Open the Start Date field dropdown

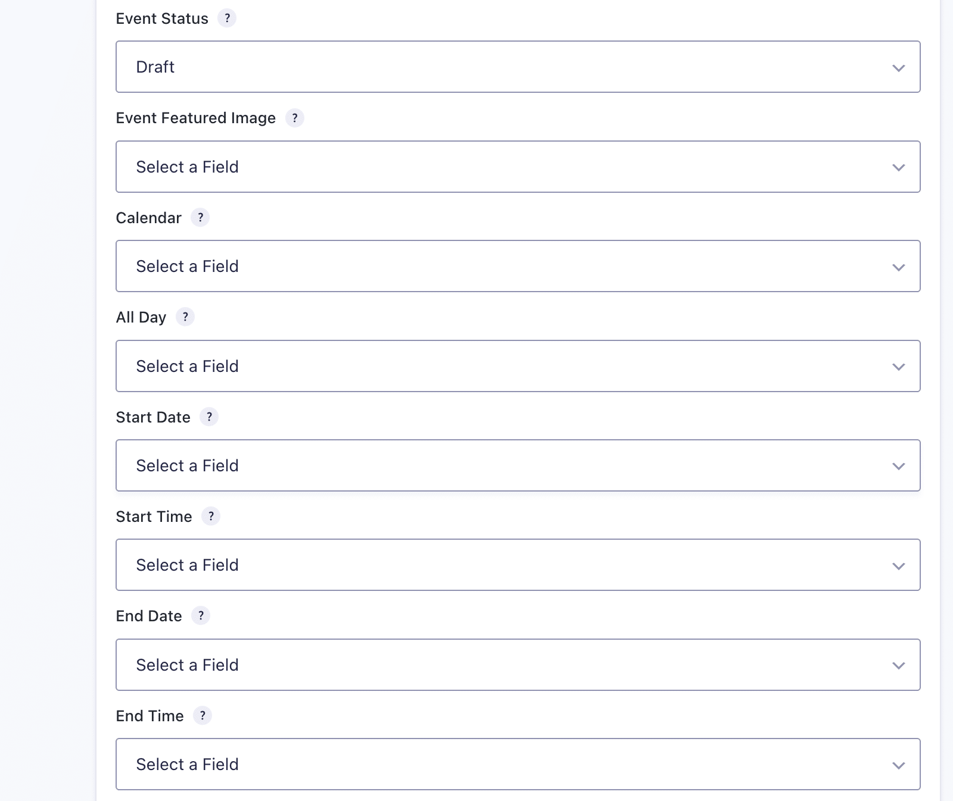pyautogui.click(x=518, y=465)
